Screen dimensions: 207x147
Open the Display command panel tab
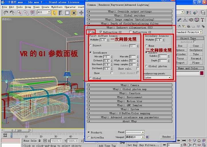pyautogui.click(x=197, y=20)
